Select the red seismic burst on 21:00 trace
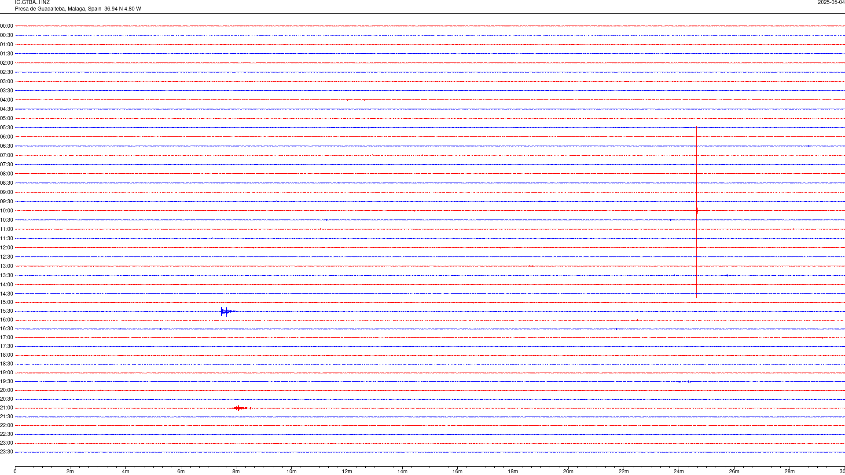845x475 pixels. (241, 408)
